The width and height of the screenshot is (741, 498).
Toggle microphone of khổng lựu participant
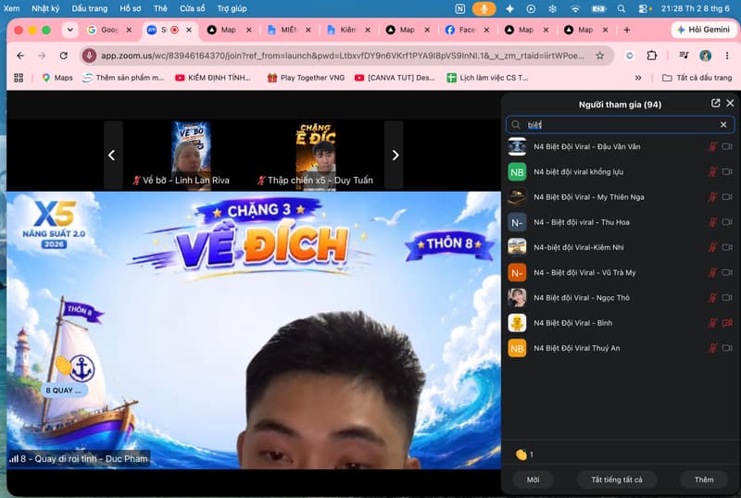point(712,172)
